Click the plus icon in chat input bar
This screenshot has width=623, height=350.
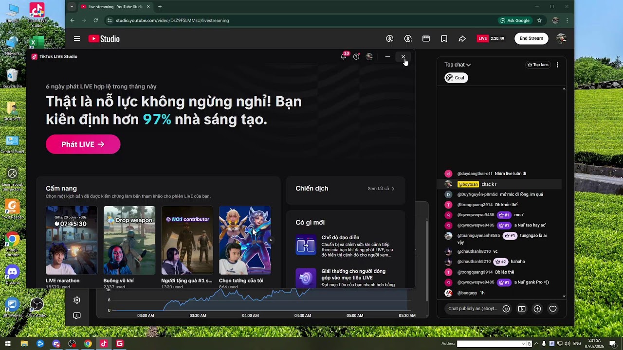537,309
